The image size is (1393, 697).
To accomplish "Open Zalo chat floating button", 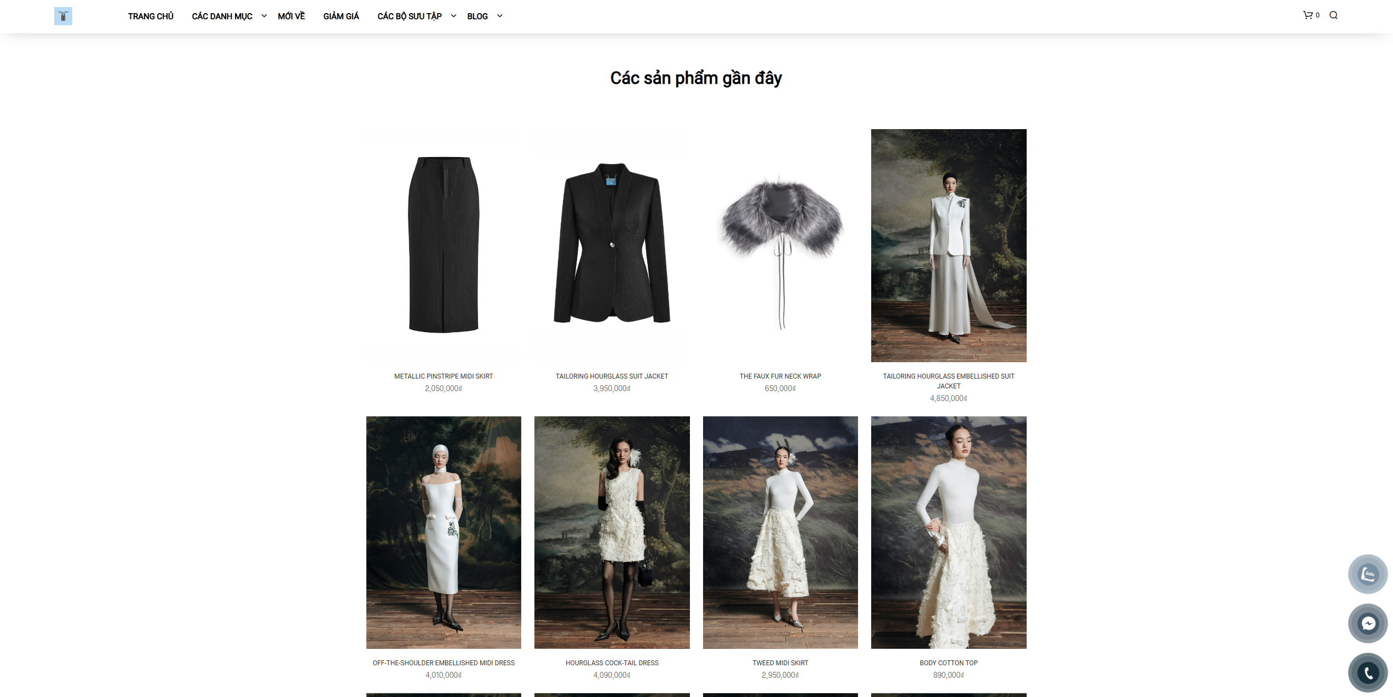I will 1368,574.
